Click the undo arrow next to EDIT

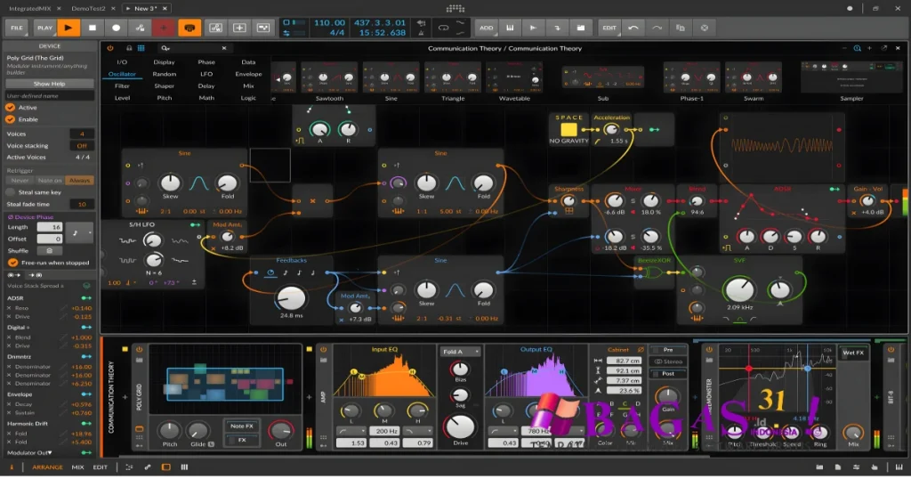(x=633, y=28)
